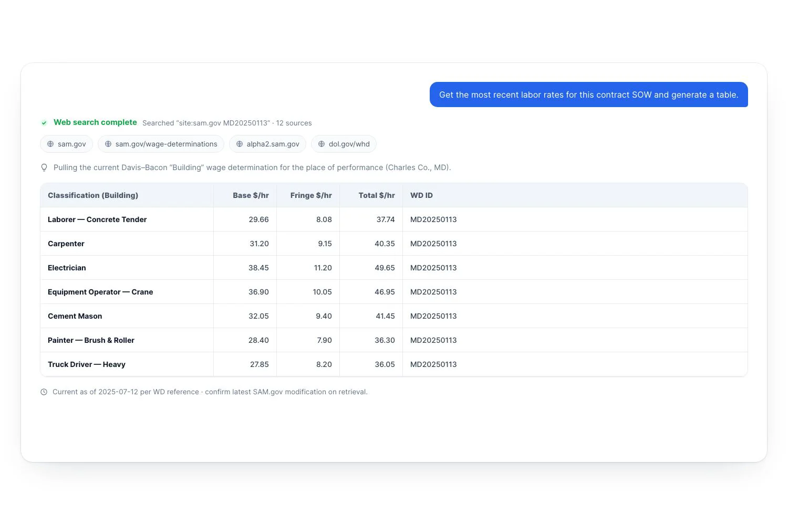Click WD ID MD20250113 in Truck Driver row
This screenshot has height=525, width=788.
click(x=433, y=364)
